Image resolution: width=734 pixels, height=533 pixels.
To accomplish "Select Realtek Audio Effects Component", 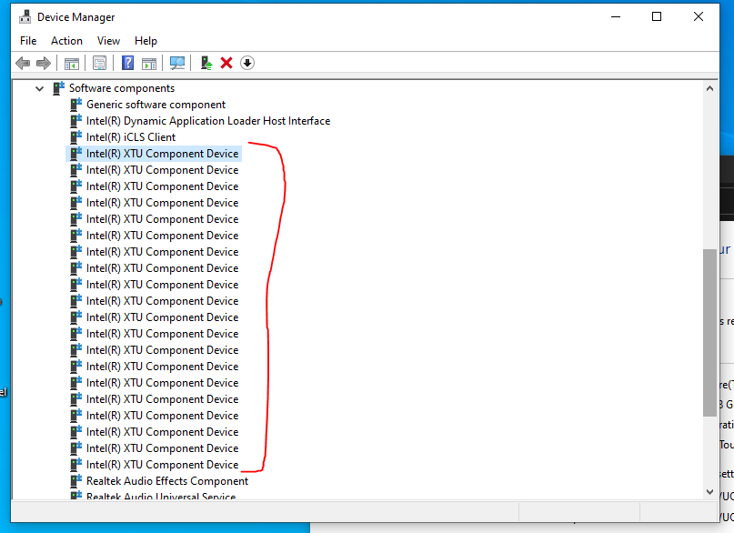I will tap(167, 481).
